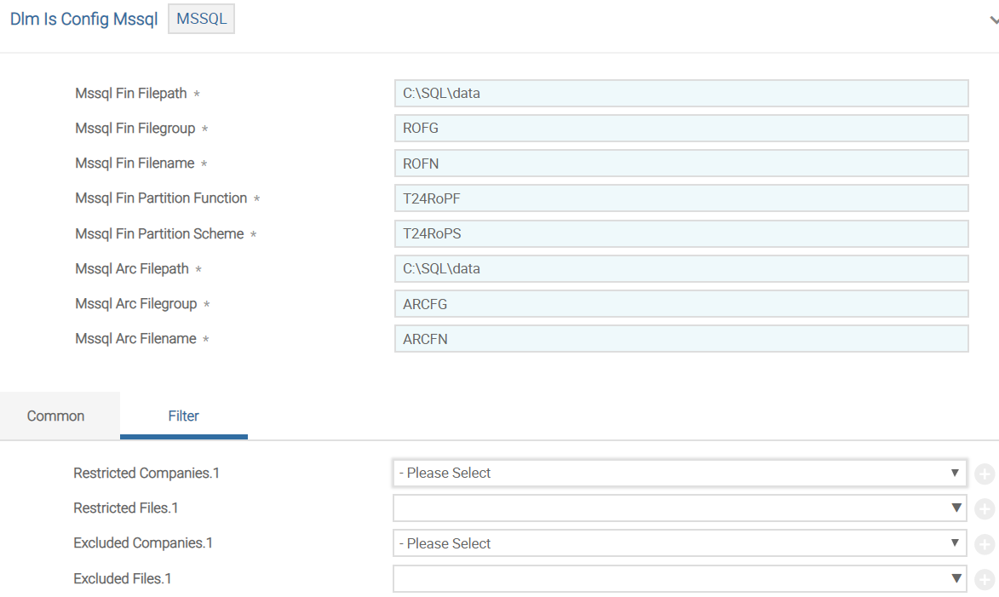This screenshot has width=999, height=597.
Task: Click the Mssql Arc Filename field with ARCFN
Action: [x=681, y=339]
